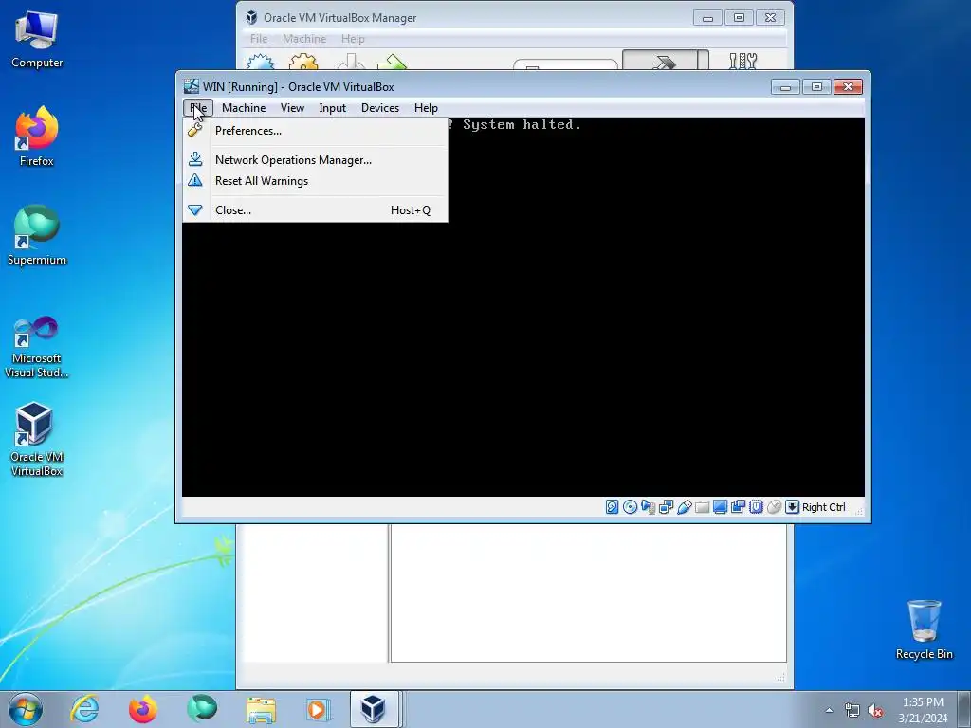Launch Supermium from the taskbar
This screenshot has height=728, width=971.
pos(202,709)
